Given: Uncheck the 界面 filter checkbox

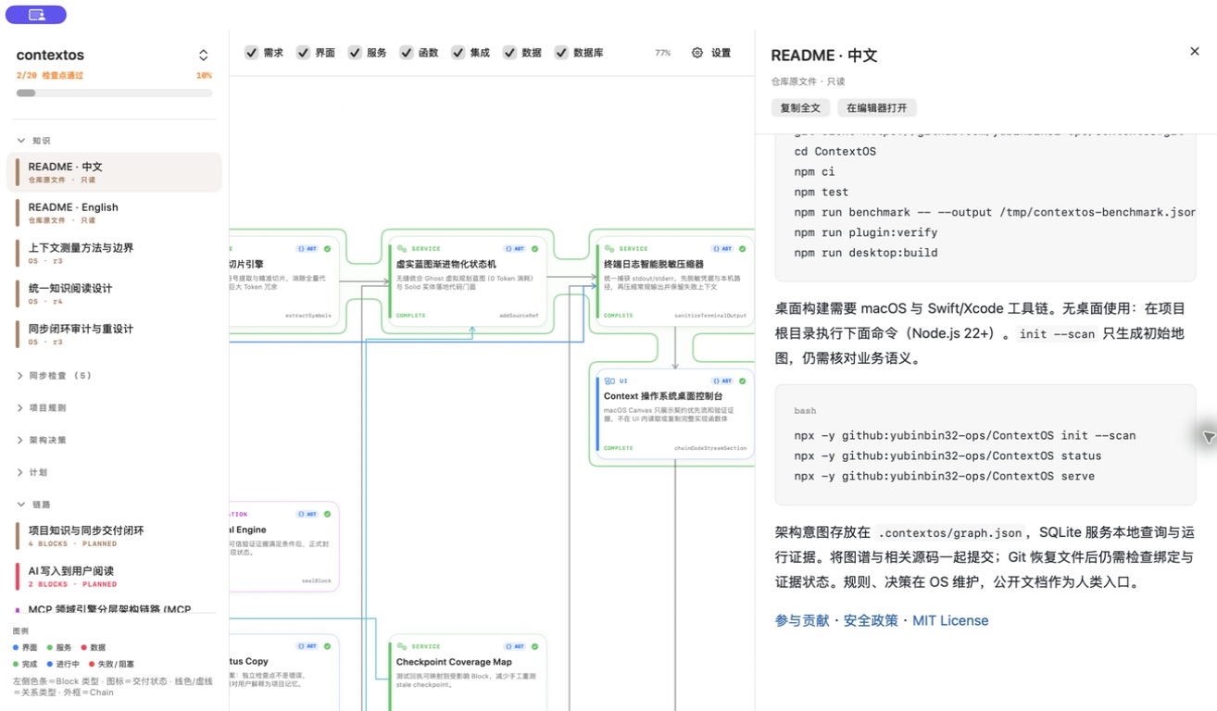Looking at the screenshot, I should 303,53.
